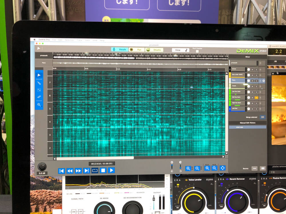286x214 pixels.
Task: Click the 0.0 dB volume field
Action: [x=42, y=173]
